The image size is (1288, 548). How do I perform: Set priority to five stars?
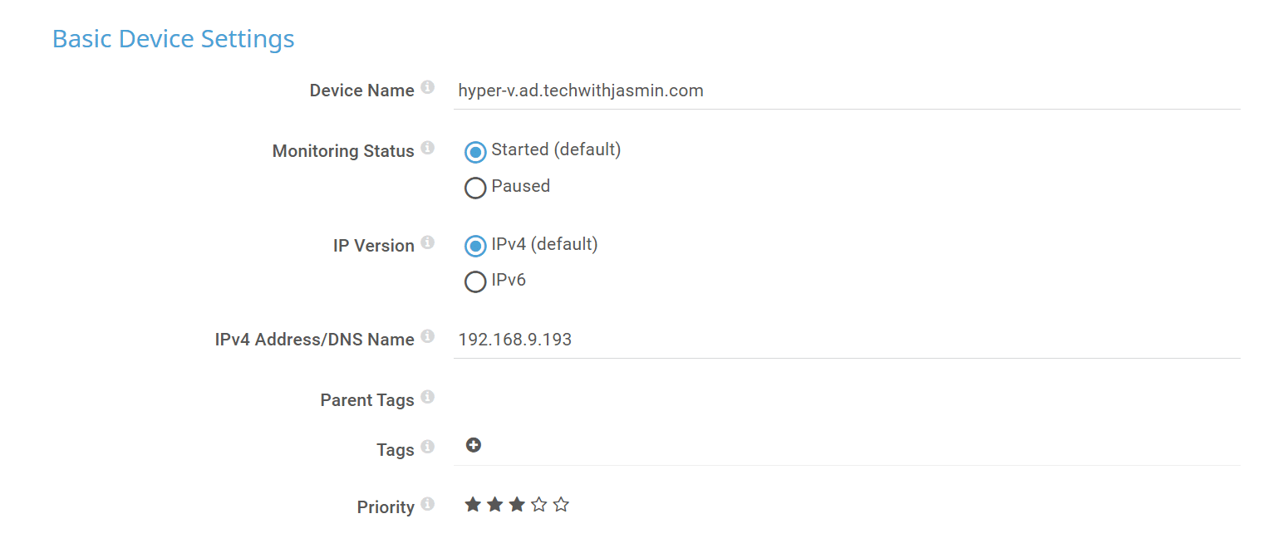(561, 504)
